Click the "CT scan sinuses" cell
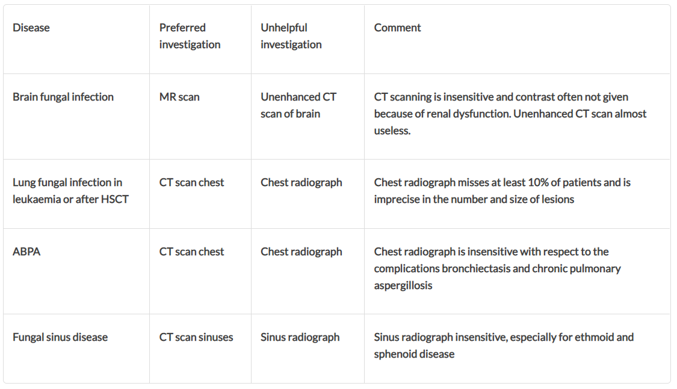The image size is (677, 389). pos(196,337)
